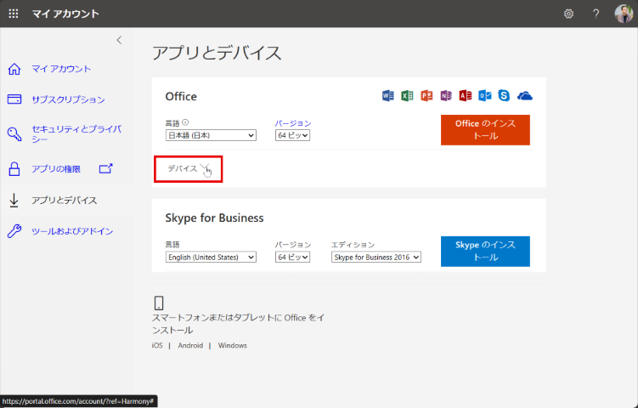The image size is (638, 408).
Task: Open the Office version dropdown
Action: point(292,135)
